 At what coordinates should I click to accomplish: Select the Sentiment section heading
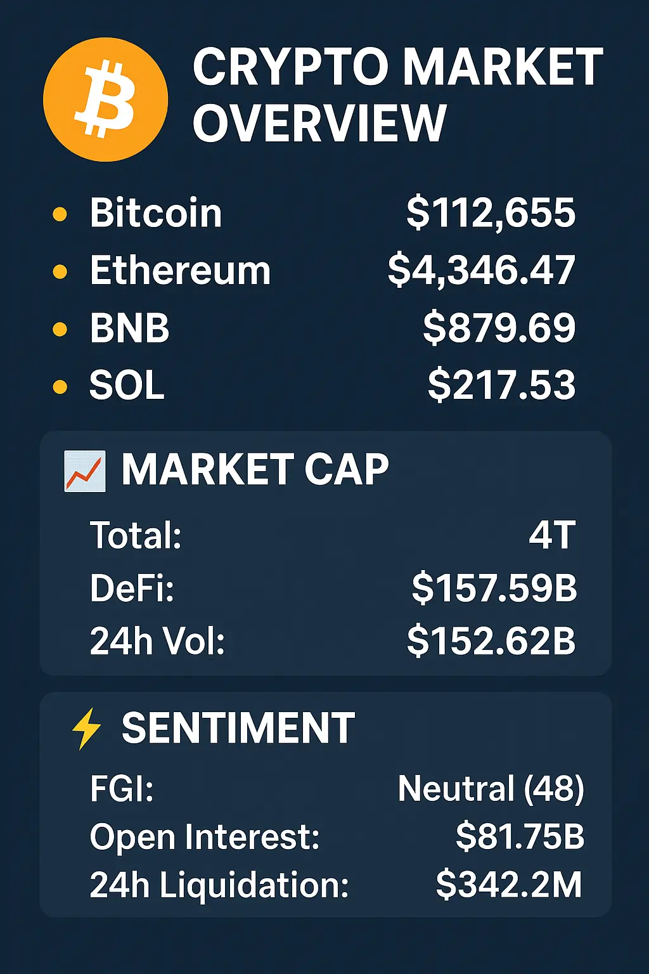coord(238,728)
